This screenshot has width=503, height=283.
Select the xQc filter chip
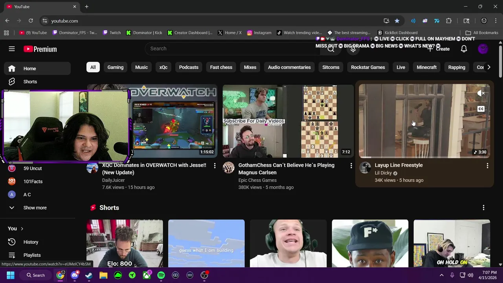tap(163, 67)
